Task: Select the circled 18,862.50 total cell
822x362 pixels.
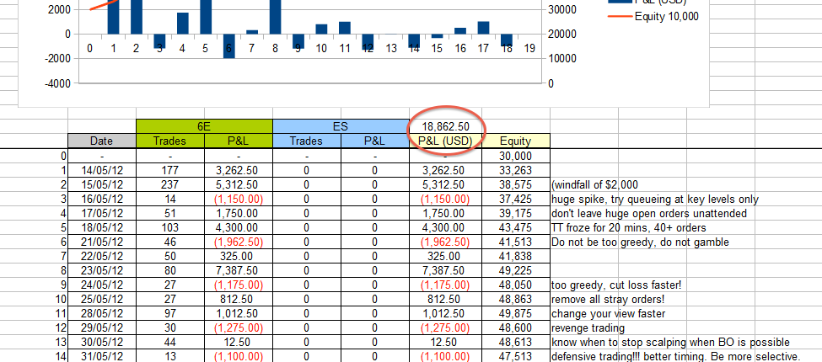Action: click(444, 126)
